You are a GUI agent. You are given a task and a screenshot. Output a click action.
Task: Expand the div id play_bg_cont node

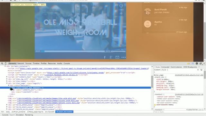[x=7, y=79]
